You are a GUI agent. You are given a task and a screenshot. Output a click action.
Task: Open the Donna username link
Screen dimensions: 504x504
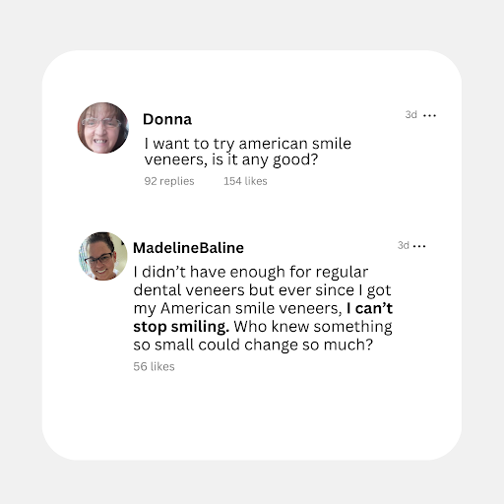click(167, 119)
